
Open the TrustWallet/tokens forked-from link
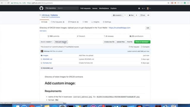click(54, 17)
